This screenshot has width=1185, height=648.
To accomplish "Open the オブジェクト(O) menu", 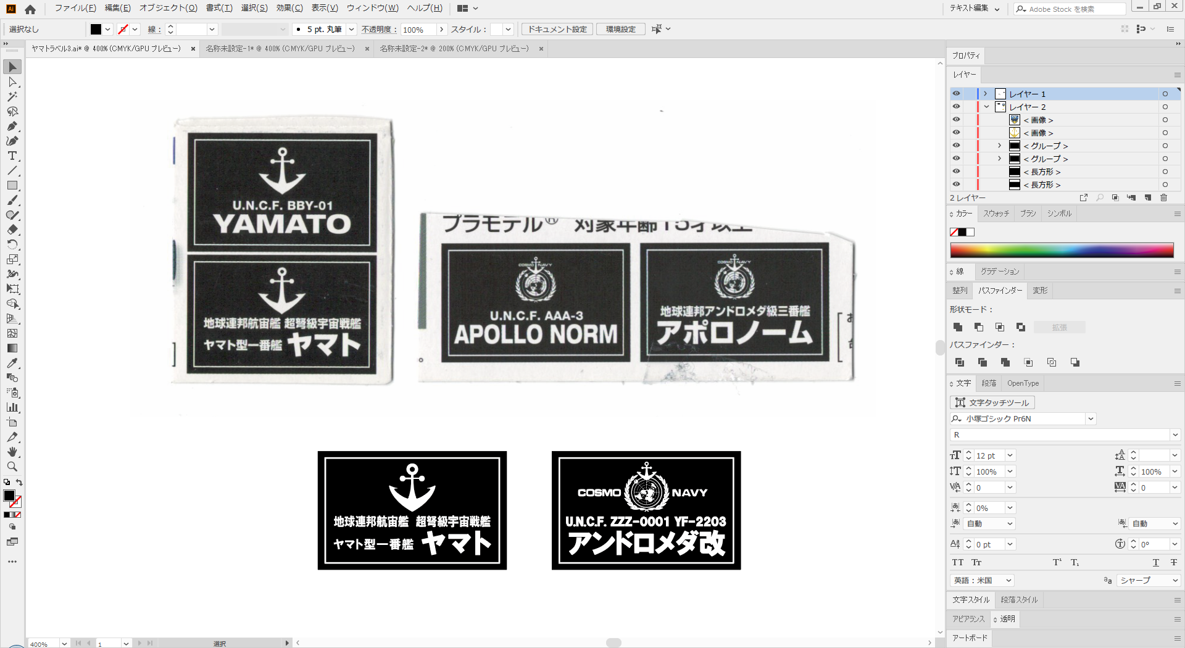I will (168, 8).
